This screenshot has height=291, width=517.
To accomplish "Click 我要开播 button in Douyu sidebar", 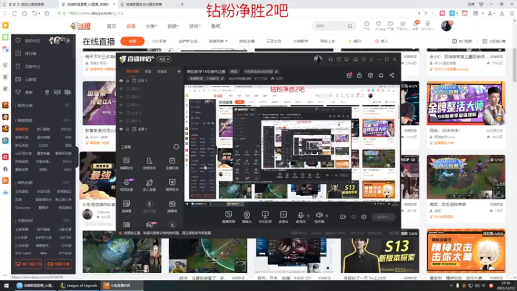I will [x=58, y=264].
